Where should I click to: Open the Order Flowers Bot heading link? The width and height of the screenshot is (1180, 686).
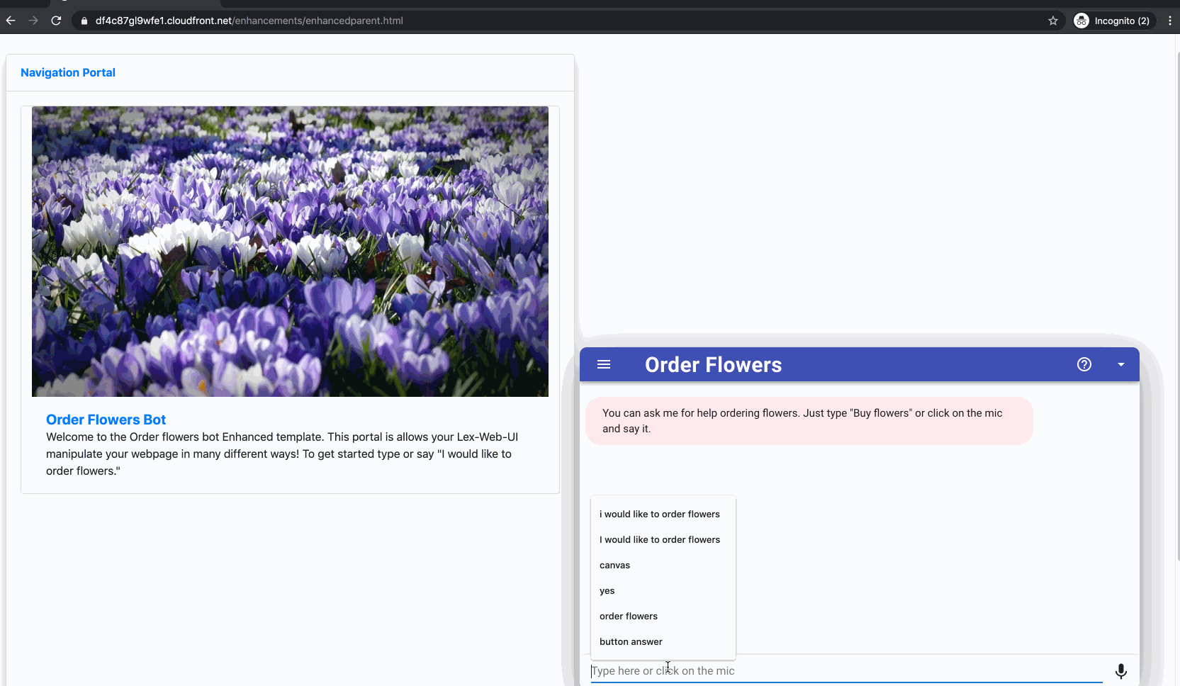pos(106,420)
